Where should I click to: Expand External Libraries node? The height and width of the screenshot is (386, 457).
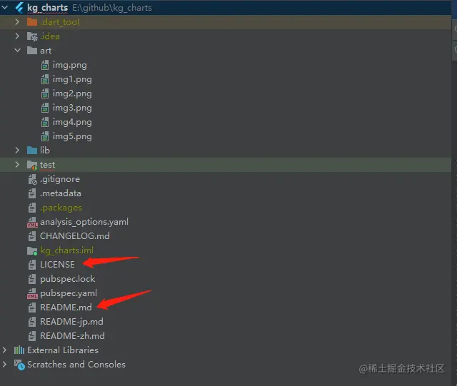[4, 350]
